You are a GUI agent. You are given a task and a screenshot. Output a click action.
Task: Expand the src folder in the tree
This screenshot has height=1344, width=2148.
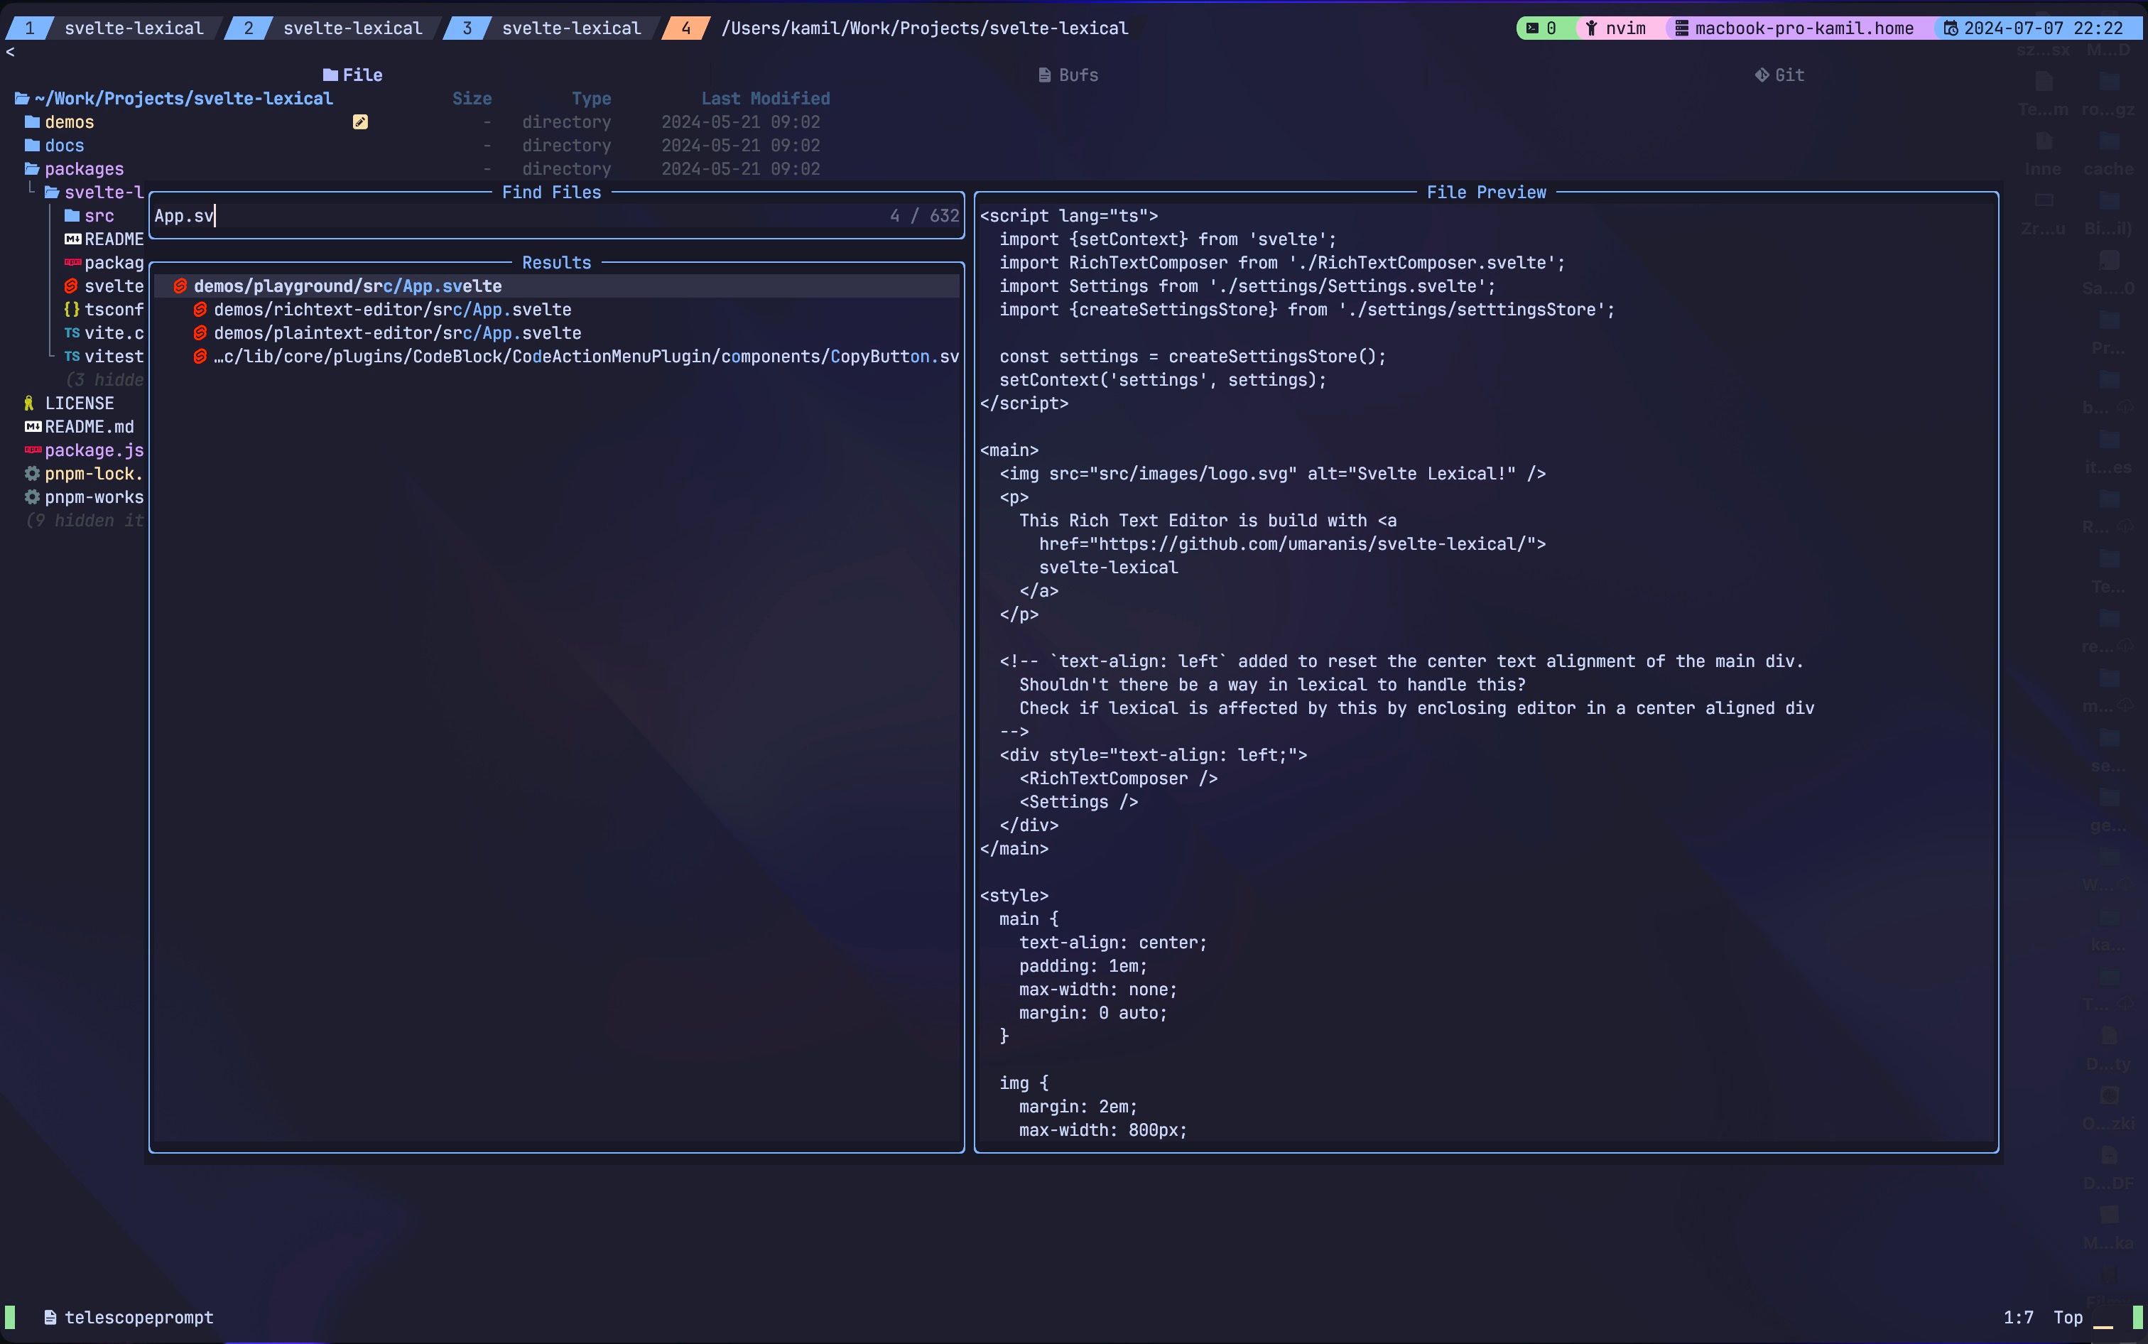coord(89,216)
